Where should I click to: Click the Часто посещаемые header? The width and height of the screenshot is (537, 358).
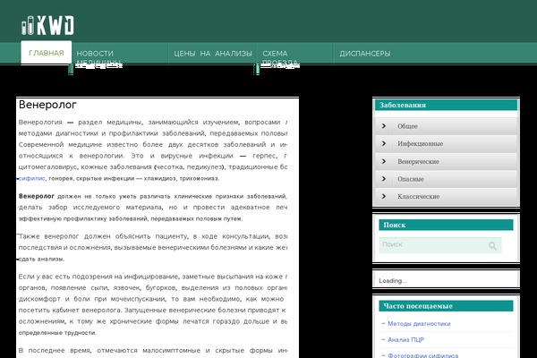tap(446, 306)
